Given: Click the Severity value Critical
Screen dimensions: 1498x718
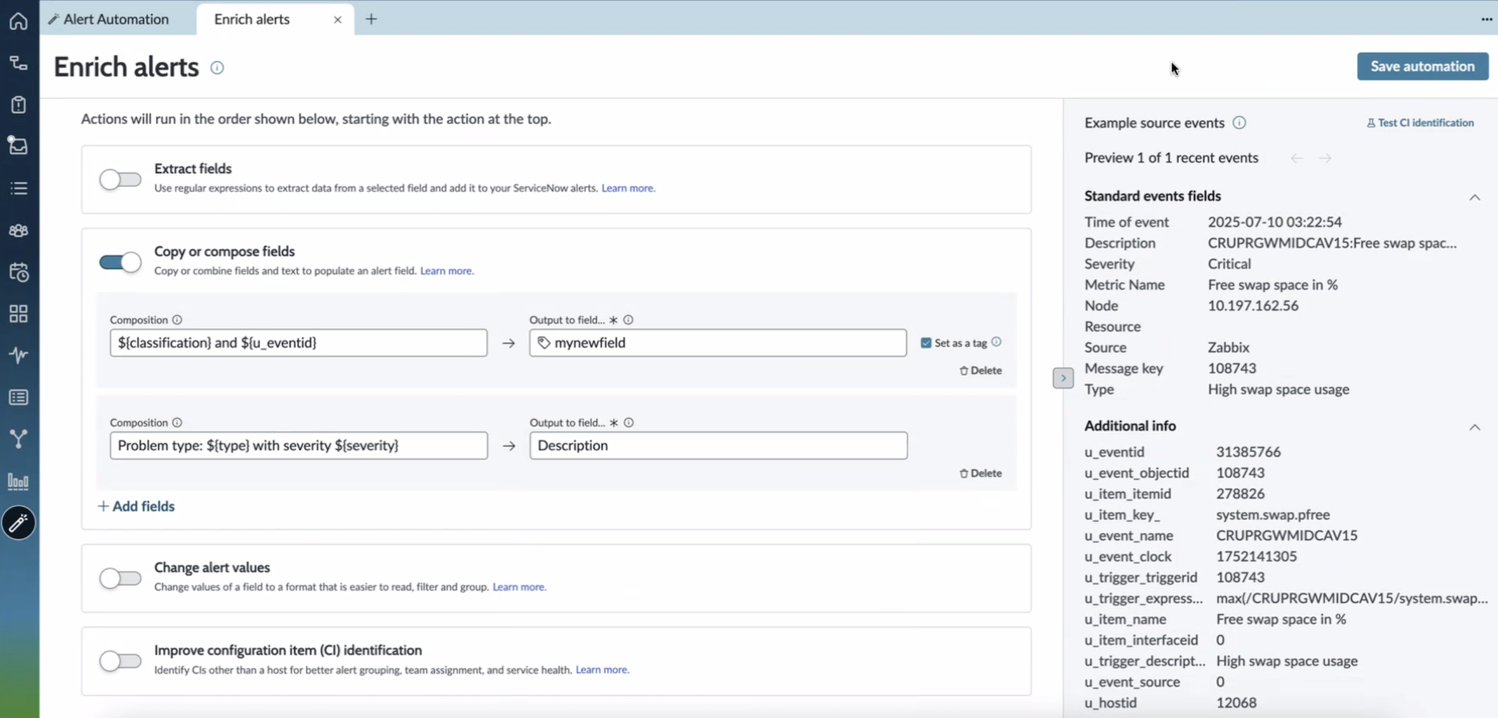Looking at the screenshot, I should click(x=1229, y=264).
